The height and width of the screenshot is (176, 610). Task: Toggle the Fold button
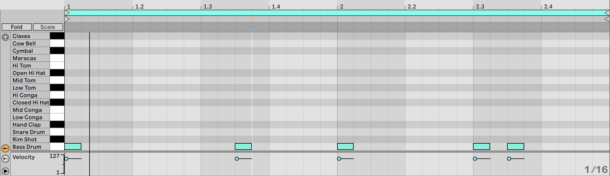pos(16,27)
